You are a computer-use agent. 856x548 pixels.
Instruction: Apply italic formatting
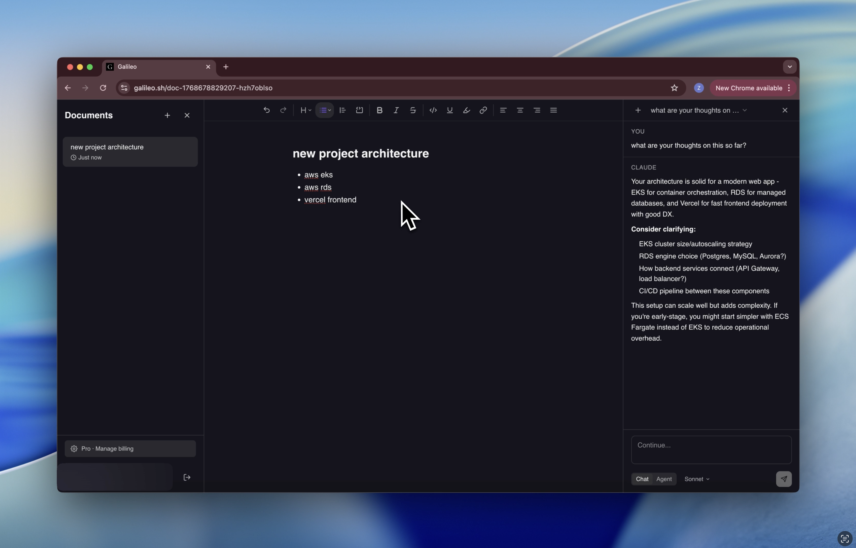coord(396,110)
